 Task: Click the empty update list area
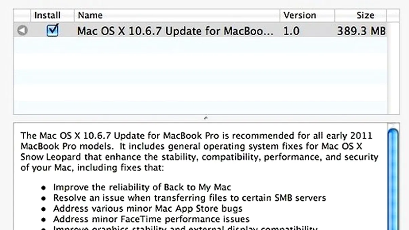pyautogui.click(x=203, y=75)
